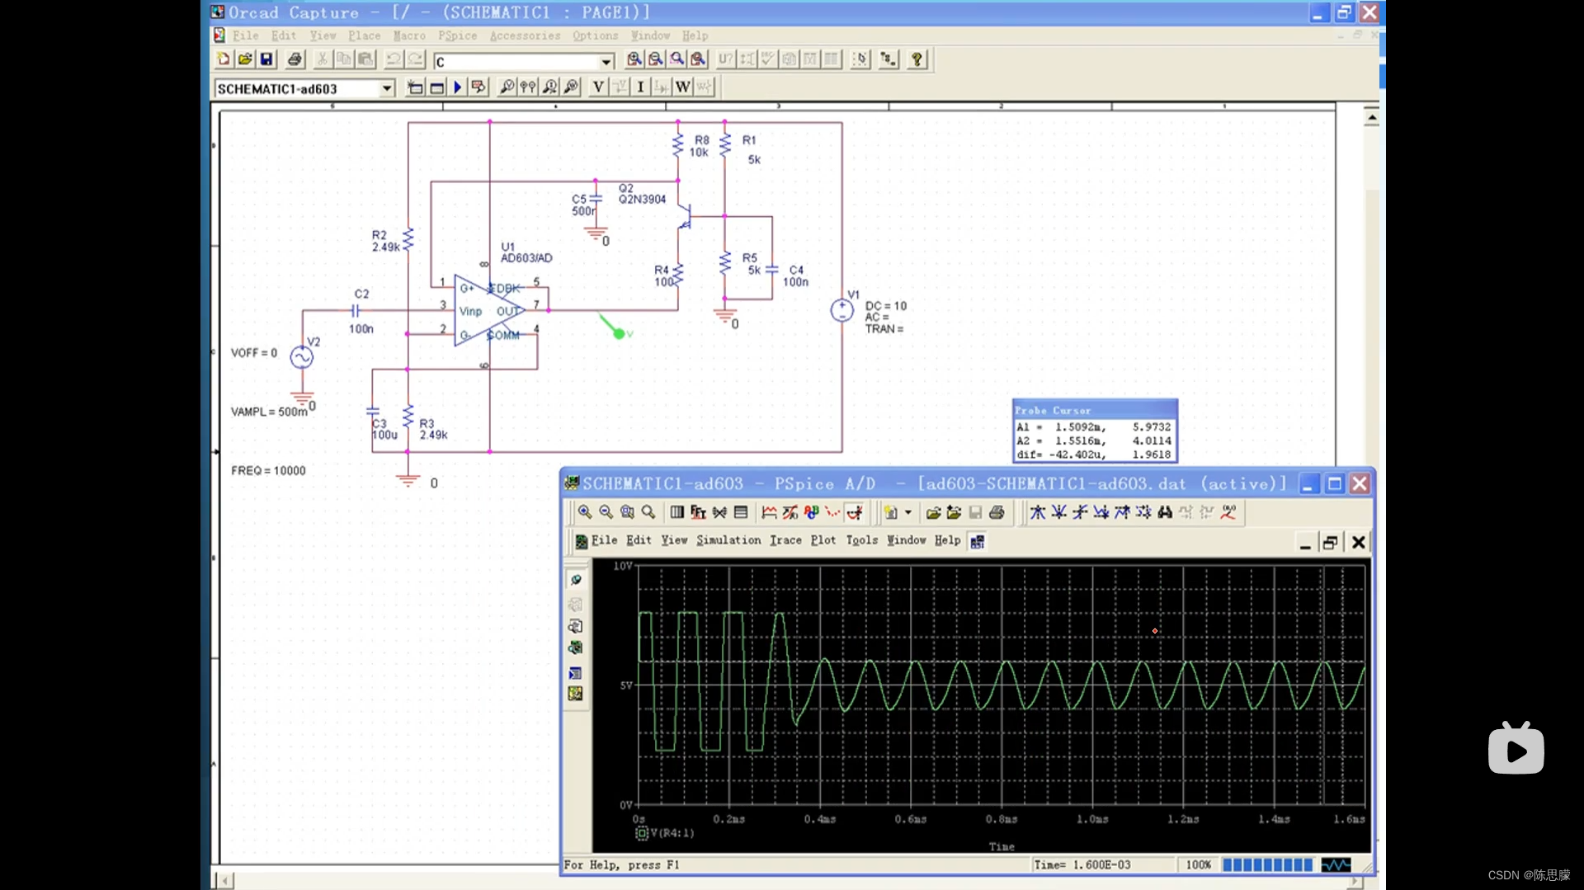
Task: Print waveform from PSpice toolbar
Action: tap(997, 512)
